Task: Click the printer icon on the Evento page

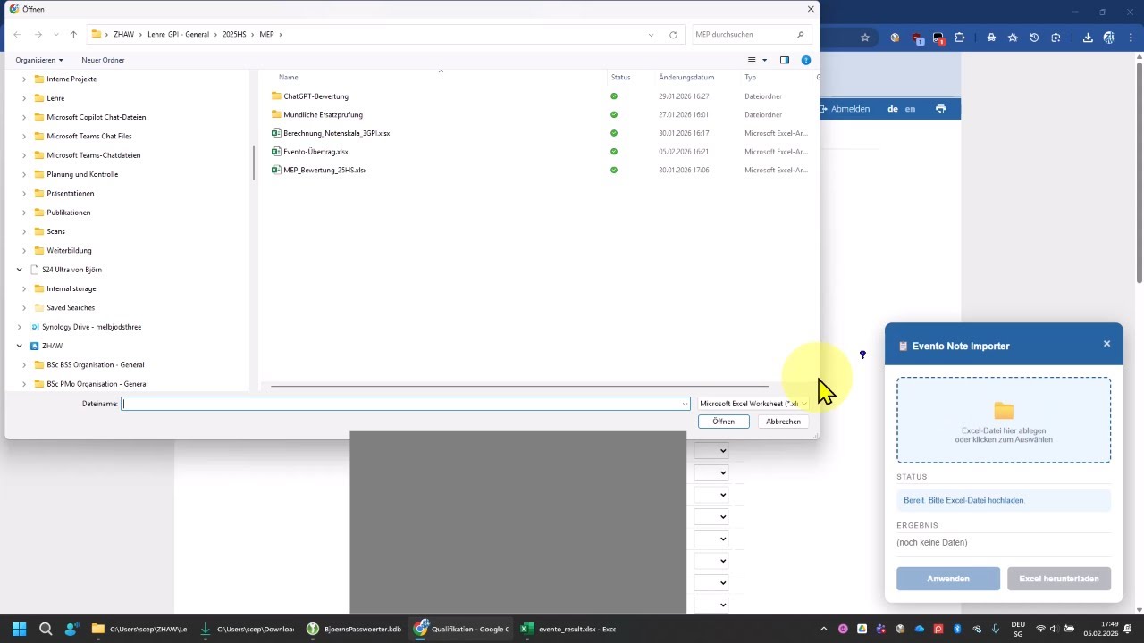Action: (940, 109)
